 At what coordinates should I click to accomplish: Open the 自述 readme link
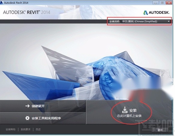(38, 129)
